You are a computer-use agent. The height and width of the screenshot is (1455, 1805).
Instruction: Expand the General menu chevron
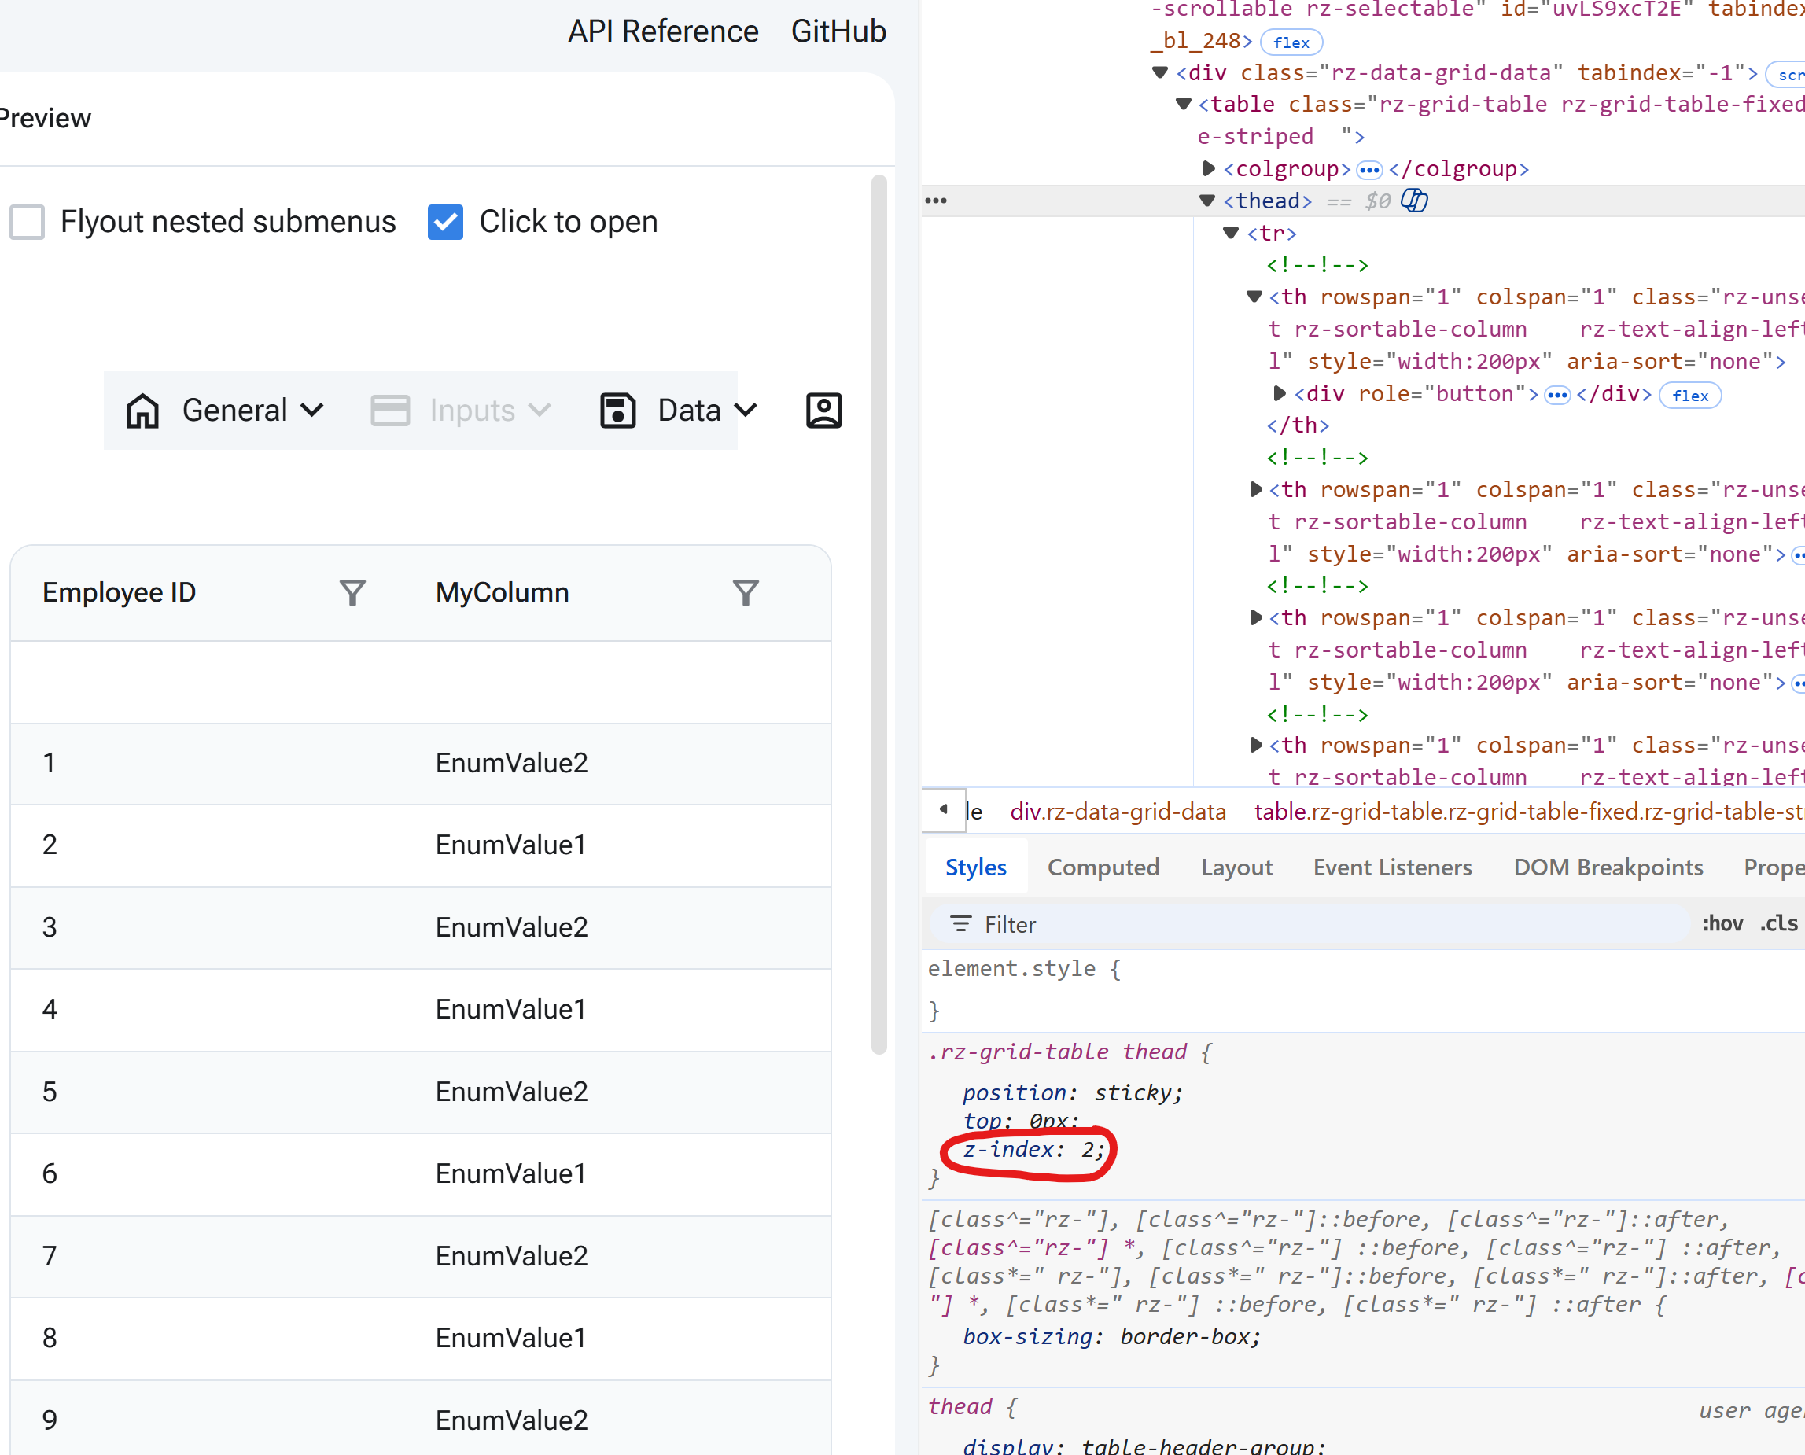(312, 411)
